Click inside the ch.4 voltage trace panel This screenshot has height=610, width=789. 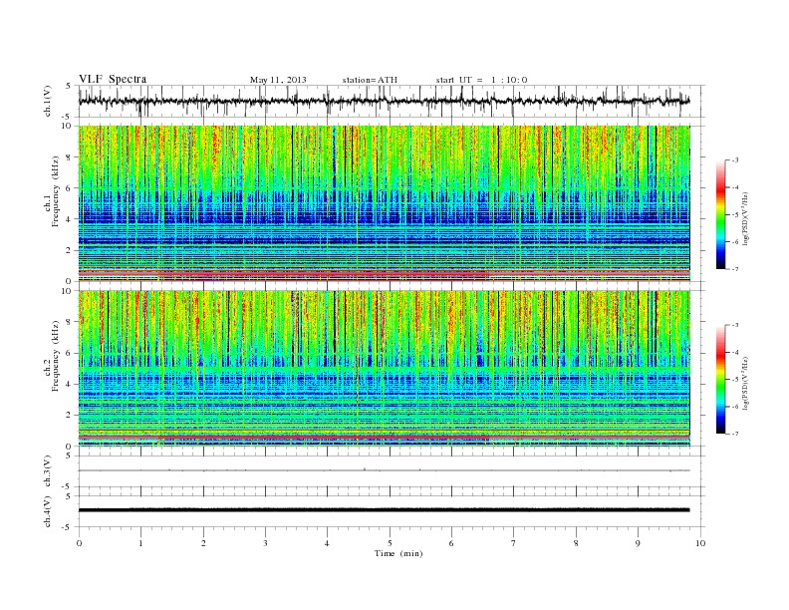tap(392, 511)
